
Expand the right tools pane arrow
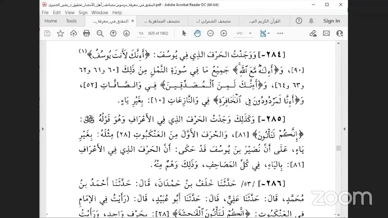coord(344,129)
